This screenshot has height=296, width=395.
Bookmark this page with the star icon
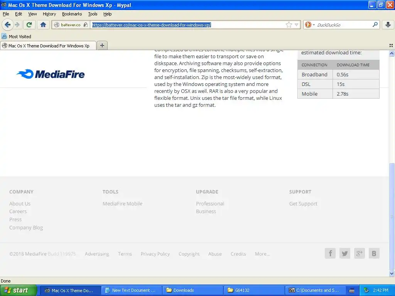(x=289, y=25)
